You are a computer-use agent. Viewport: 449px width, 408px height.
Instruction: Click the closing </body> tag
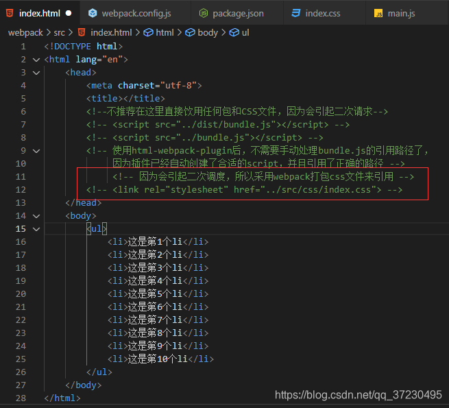coord(84,385)
